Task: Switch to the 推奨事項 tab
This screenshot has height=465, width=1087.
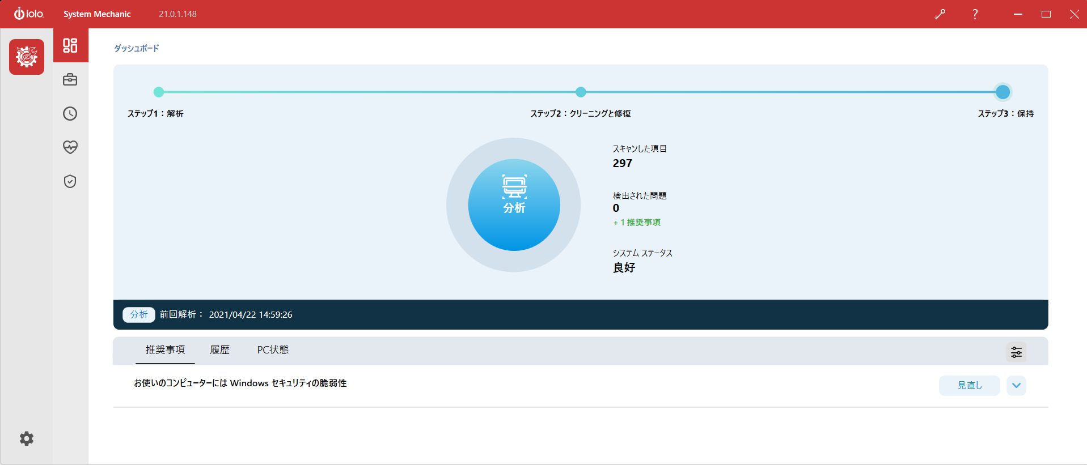Action: [165, 350]
